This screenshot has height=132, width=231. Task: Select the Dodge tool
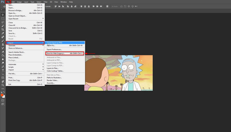pos(3,63)
